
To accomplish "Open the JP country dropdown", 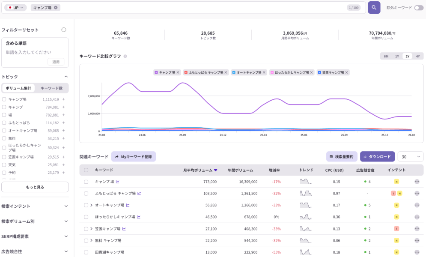I will click(15, 8).
